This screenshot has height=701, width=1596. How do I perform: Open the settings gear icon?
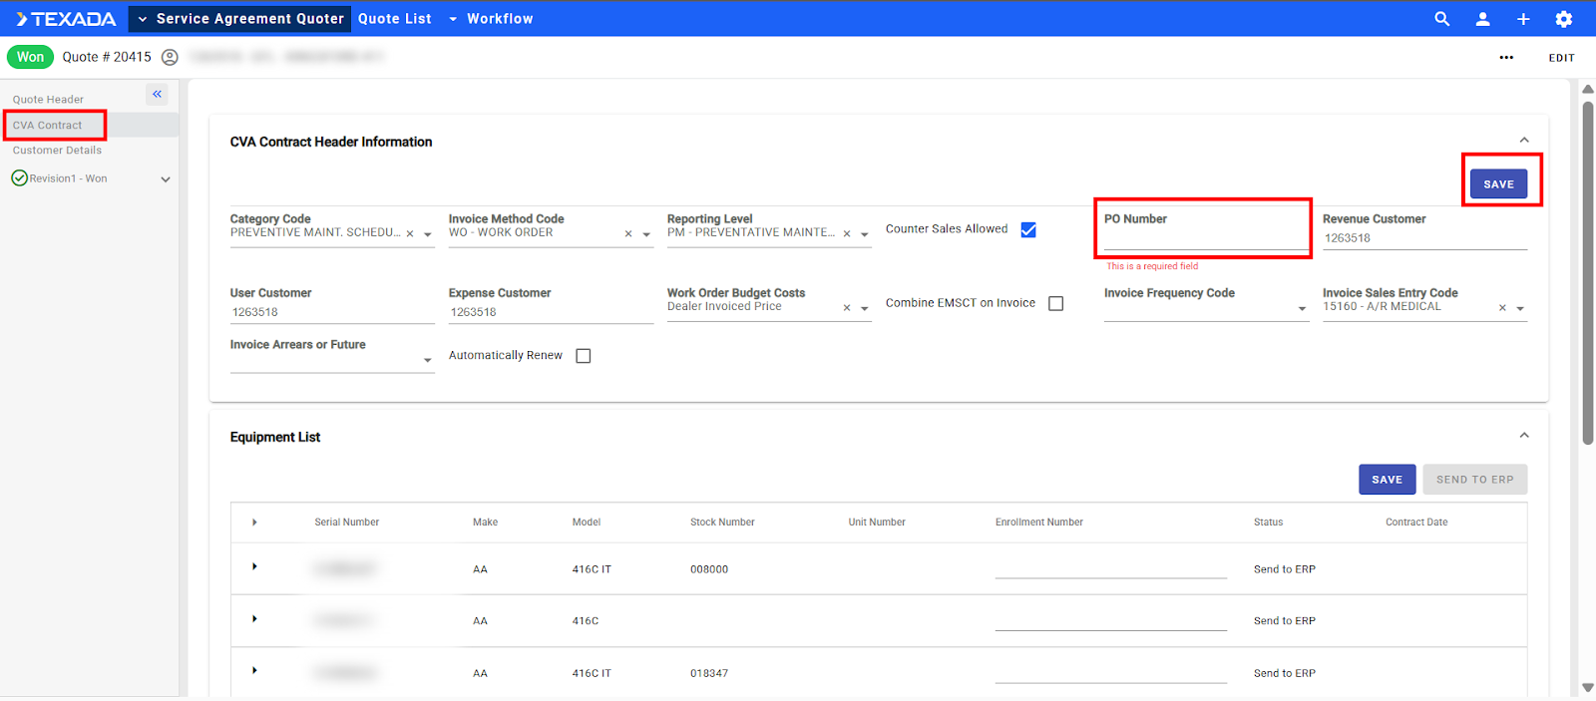click(1563, 19)
